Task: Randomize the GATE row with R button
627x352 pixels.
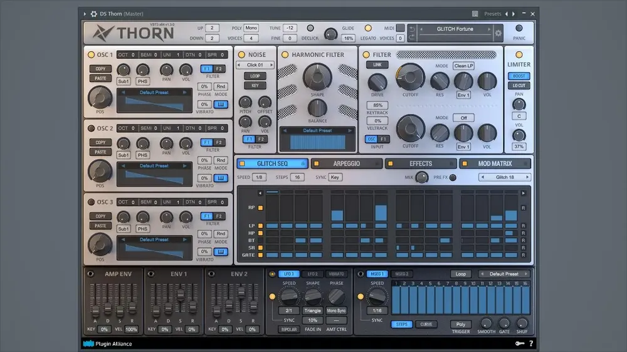Action: (523, 255)
